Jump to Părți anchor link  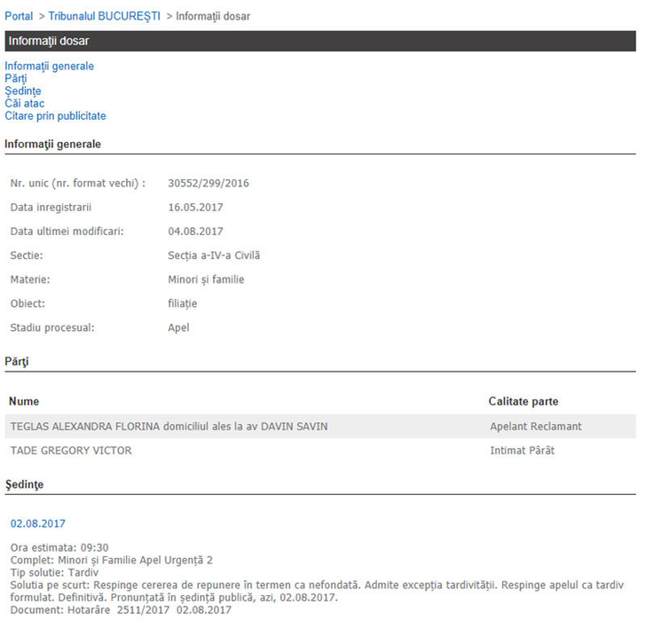click(x=16, y=78)
